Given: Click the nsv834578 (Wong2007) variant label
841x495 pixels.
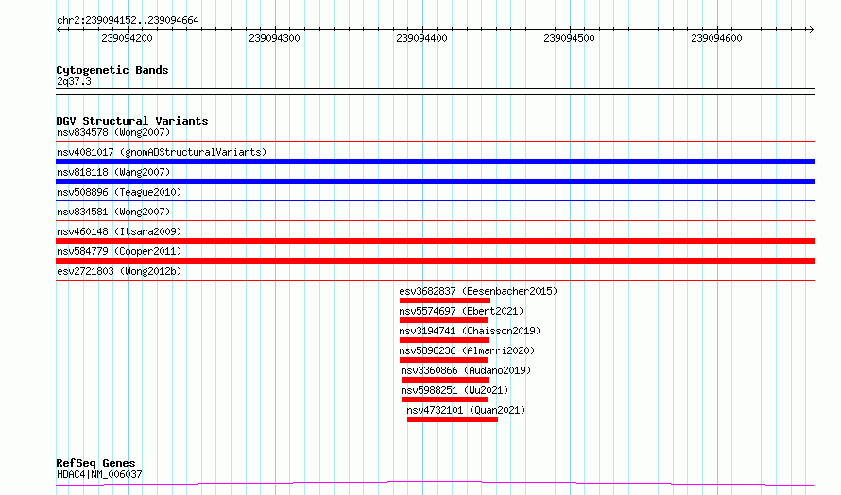Looking at the screenshot, I should pyautogui.click(x=113, y=132).
